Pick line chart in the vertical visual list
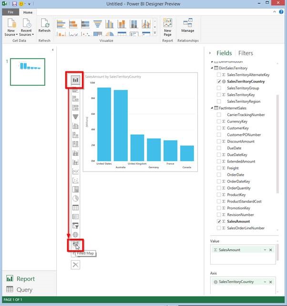Viewport: 287px width, 306px height. (75, 171)
